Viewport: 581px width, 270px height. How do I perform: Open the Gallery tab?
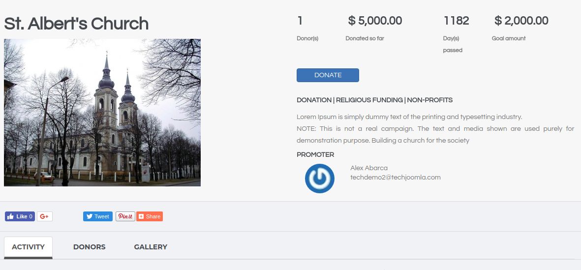151,247
